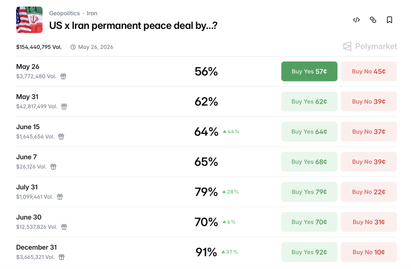Click the US Iran flag thumbnail
This screenshot has width=411, height=269.
pyautogui.click(x=29, y=20)
